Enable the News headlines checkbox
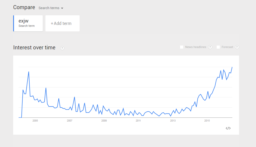This screenshot has width=256, height=147. [x=182, y=47]
